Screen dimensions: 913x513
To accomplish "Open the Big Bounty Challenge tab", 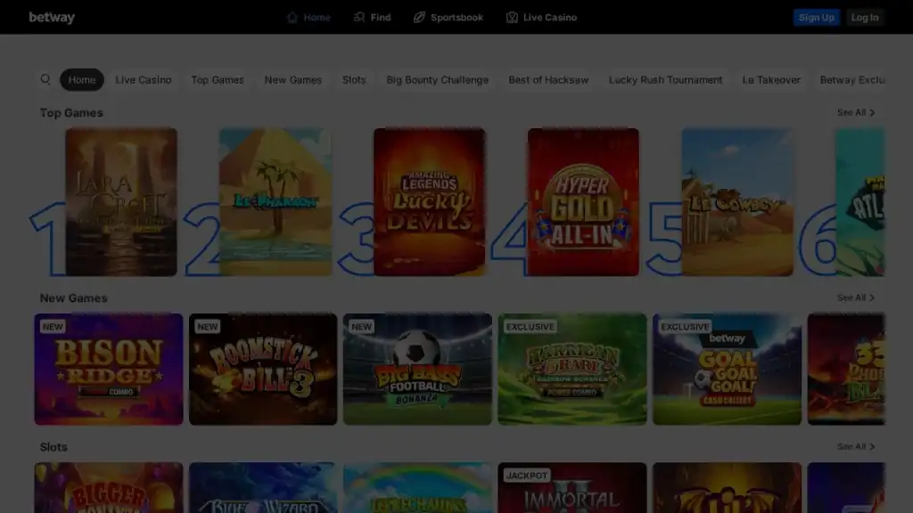I will pos(437,79).
